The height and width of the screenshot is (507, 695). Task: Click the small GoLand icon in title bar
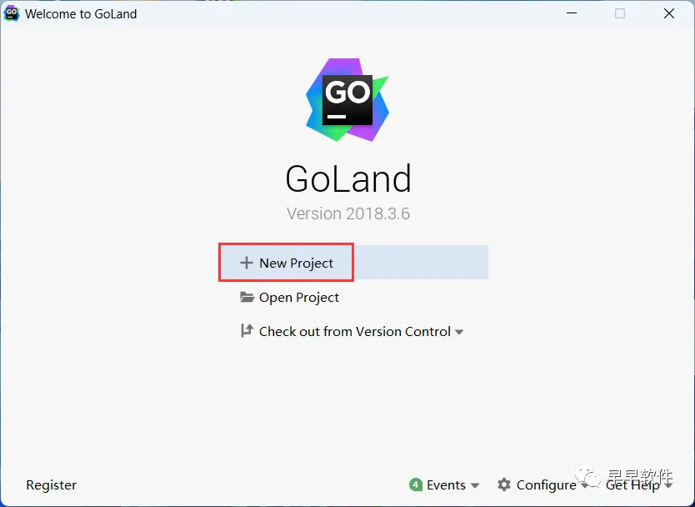tap(11, 13)
